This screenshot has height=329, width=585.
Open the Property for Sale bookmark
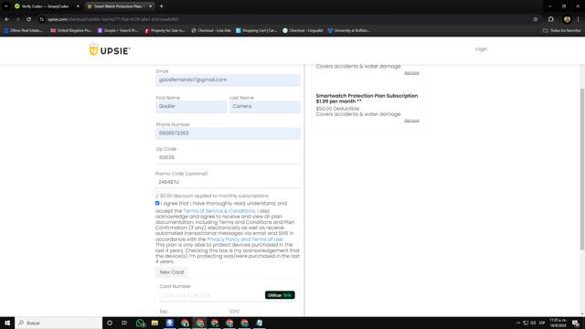pyautogui.click(x=165, y=30)
